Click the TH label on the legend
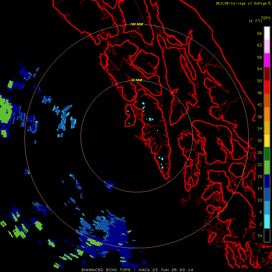Screen dimensions: 272x272 pos(260,236)
